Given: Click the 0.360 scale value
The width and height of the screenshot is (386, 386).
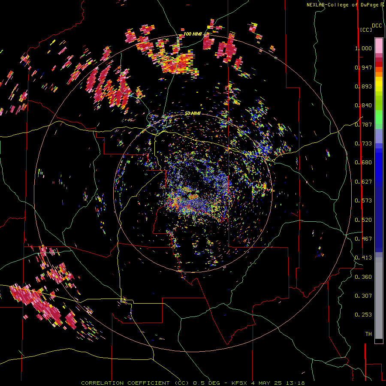Looking at the screenshot, I should tap(363, 277).
